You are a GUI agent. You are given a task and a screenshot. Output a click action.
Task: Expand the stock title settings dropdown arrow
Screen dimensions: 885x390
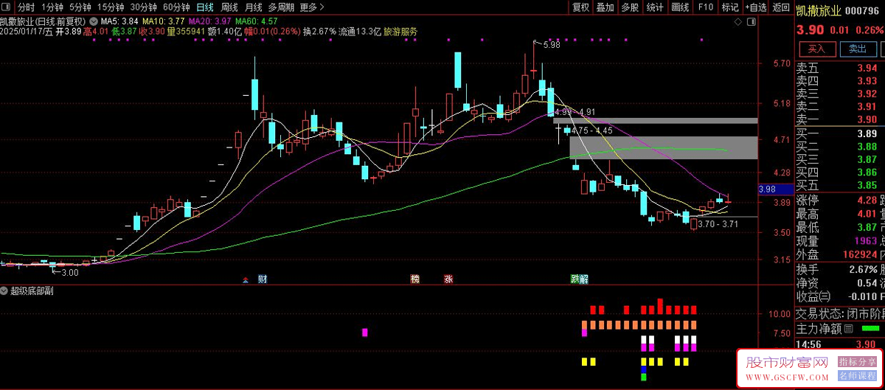coord(93,21)
